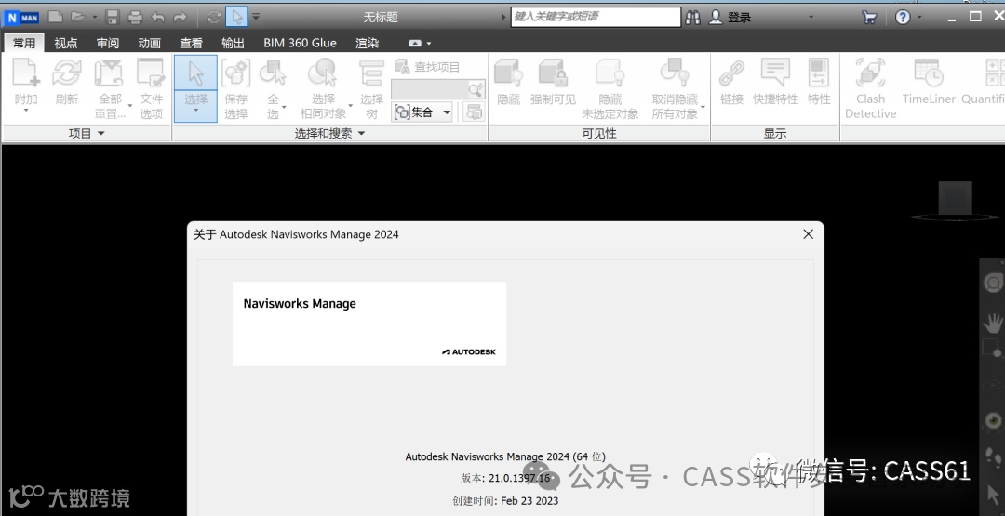The height and width of the screenshot is (516, 1005).
Task: Open the 审阅 ribbon tab
Action: click(108, 43)
